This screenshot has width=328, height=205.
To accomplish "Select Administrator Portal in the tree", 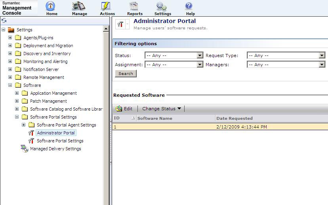I will (x=56, y=133).
